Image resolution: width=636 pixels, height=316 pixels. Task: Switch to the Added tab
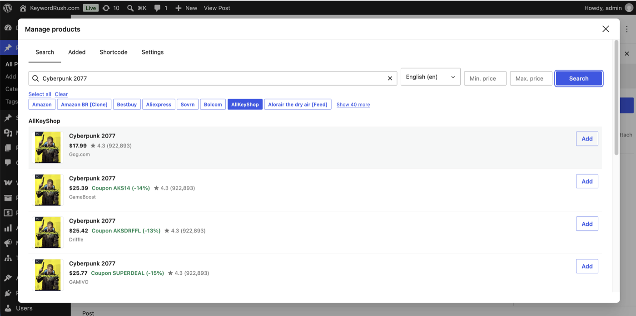(77, 52)
